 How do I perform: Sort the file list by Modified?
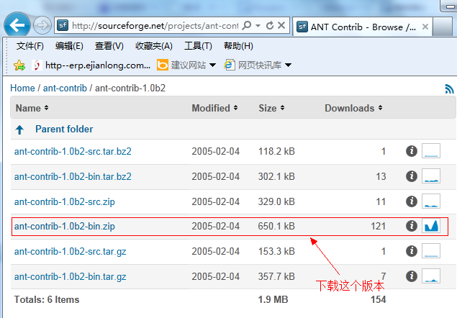point(214,108)
